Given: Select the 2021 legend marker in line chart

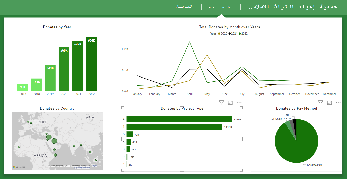Looking at the screenshot, I should tap(230, 34).
